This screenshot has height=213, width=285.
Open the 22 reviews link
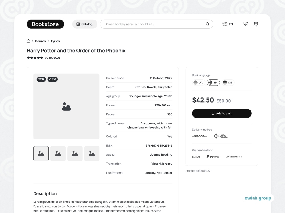tap(52, 58)
